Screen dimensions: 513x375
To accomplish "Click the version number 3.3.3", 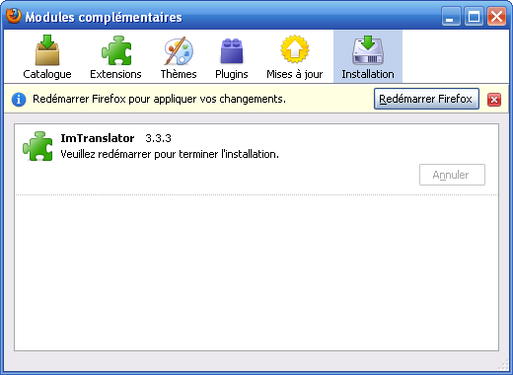I will click(158, 138).
